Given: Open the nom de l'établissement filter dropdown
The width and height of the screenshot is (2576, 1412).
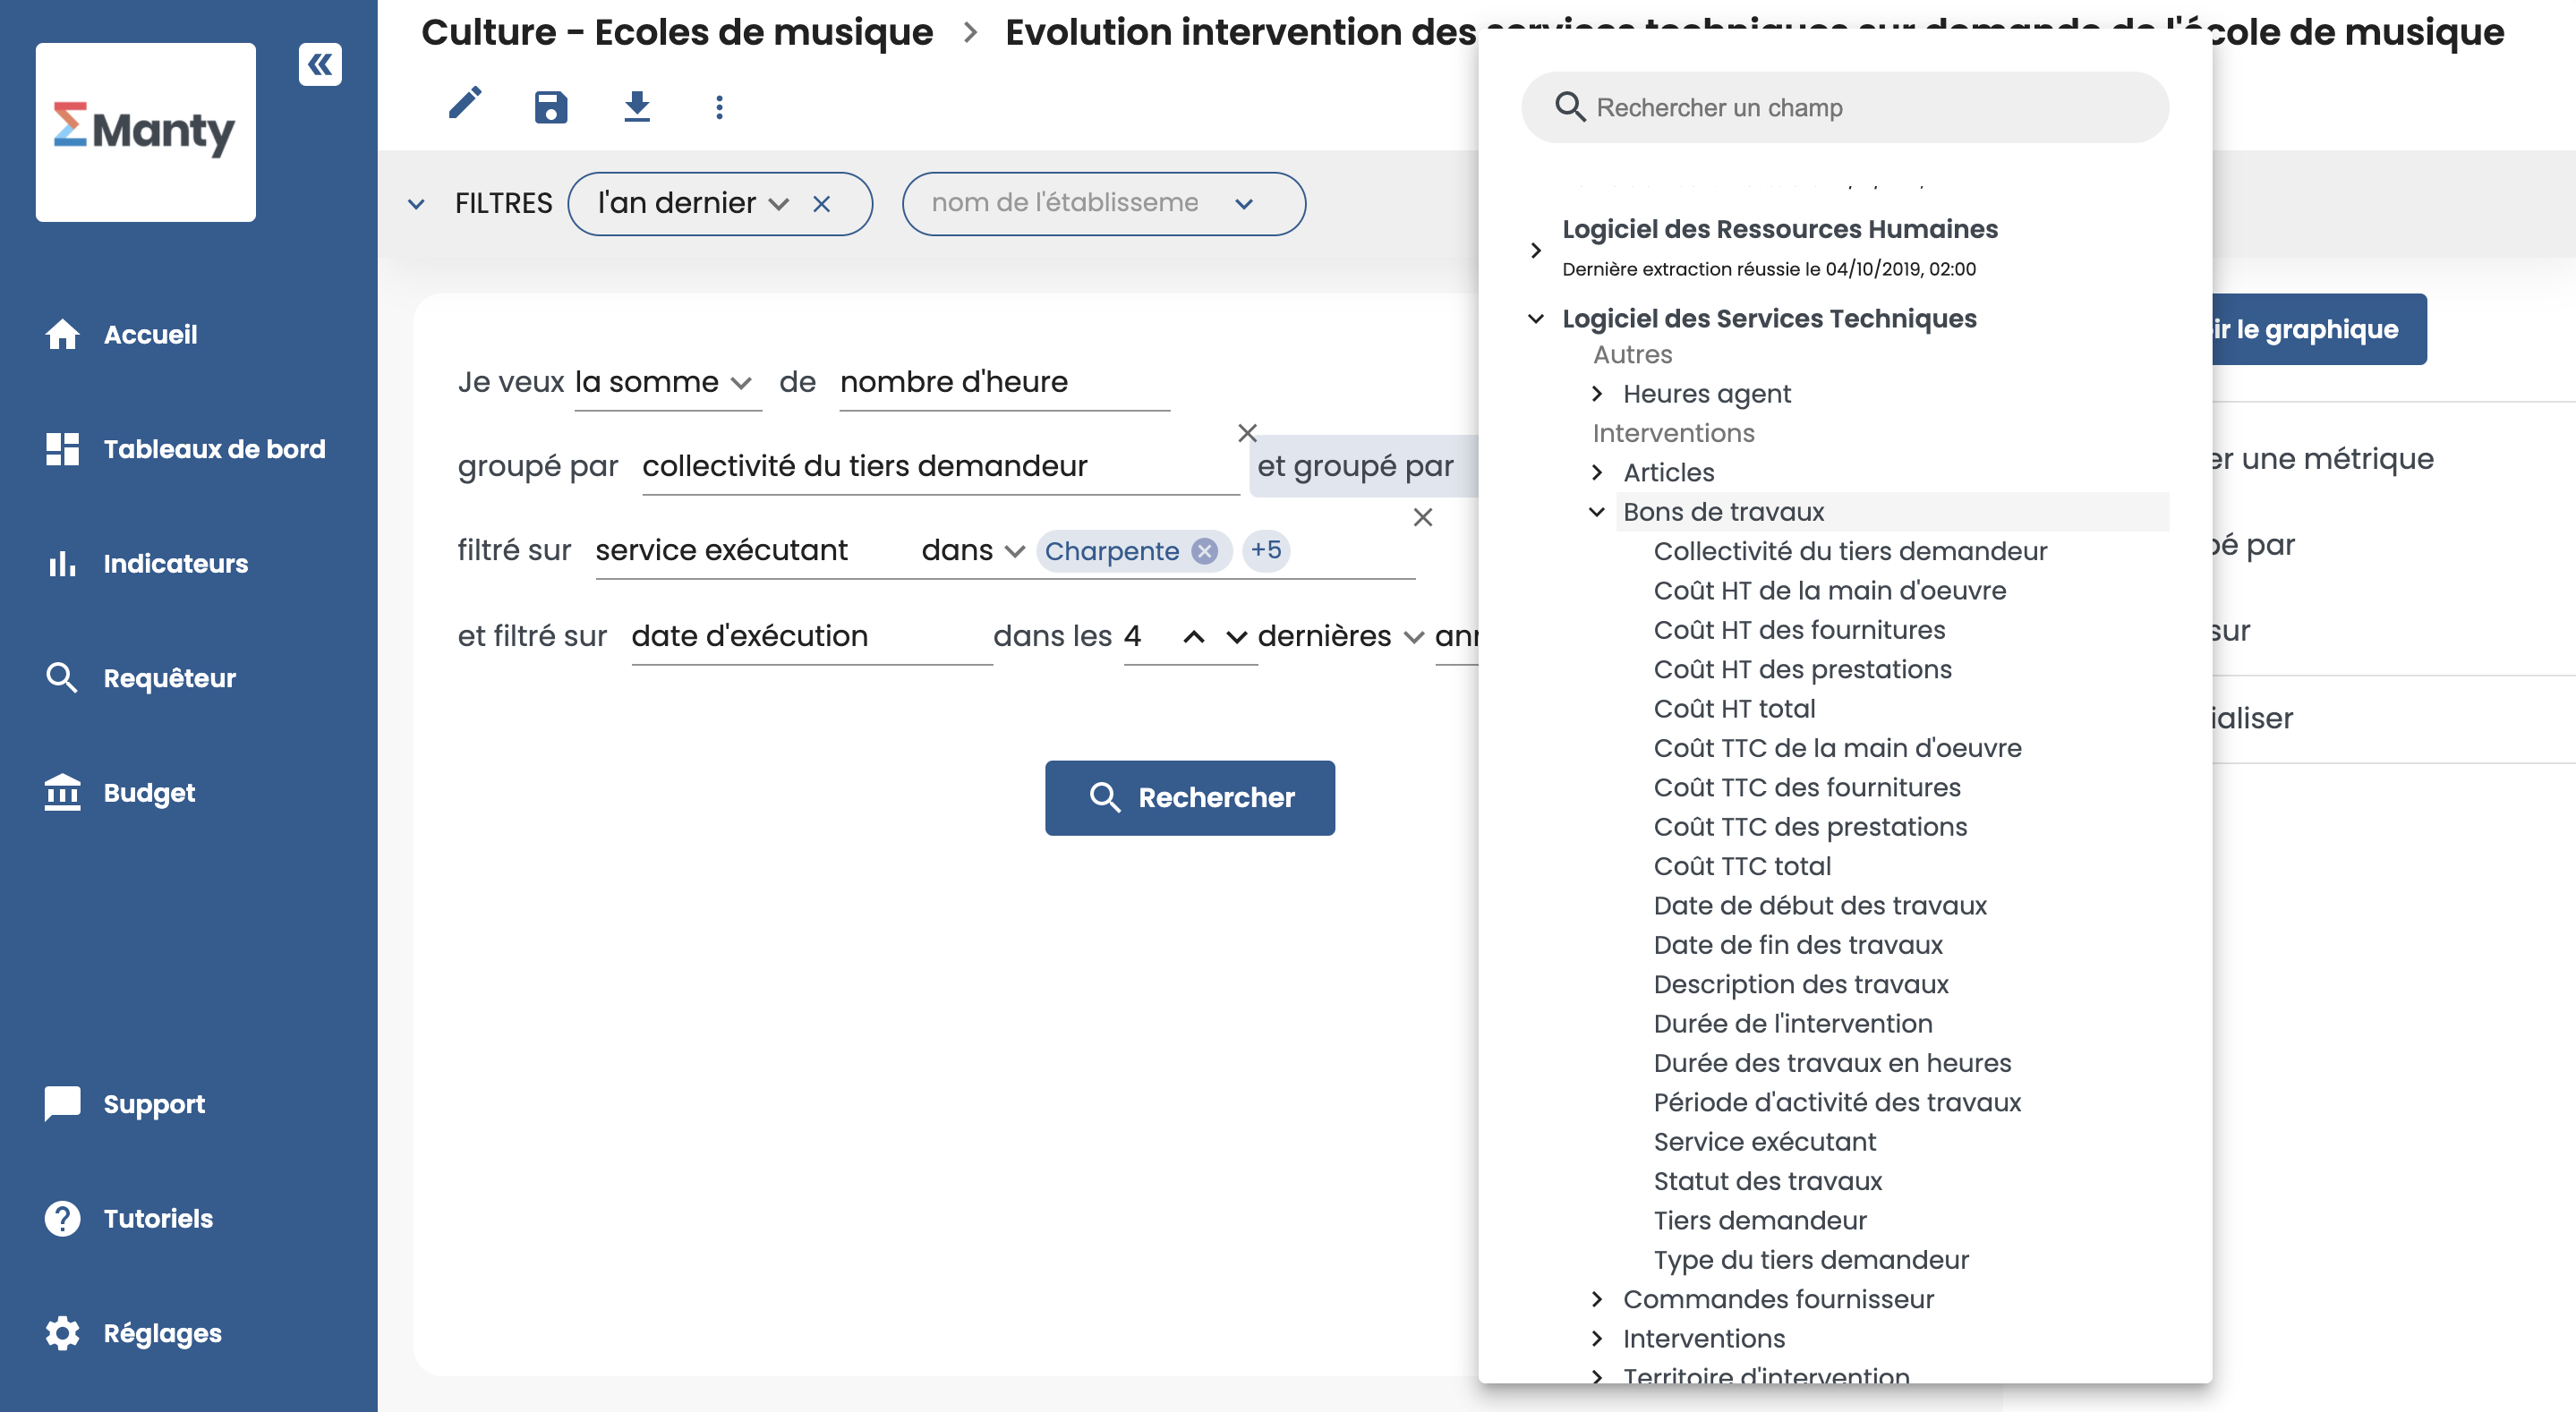Looking at the screenshot, I should pos(1243,204).
